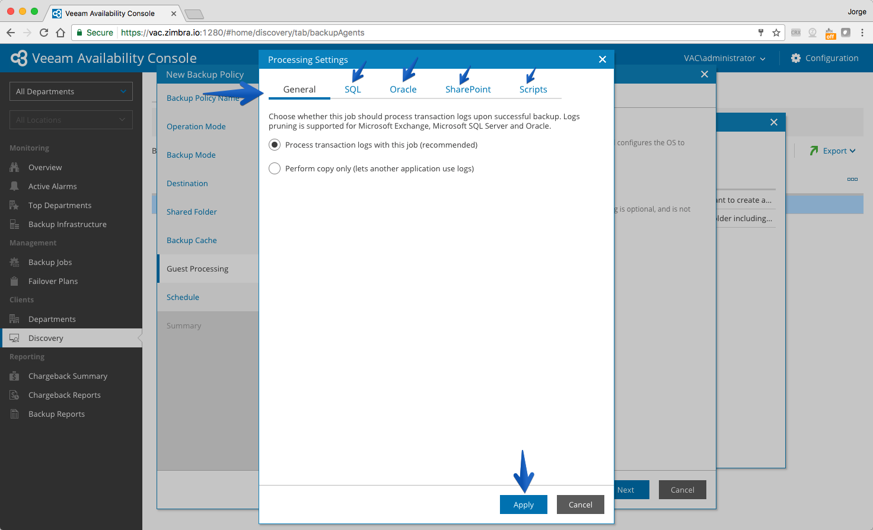Go to the Operation Mode wizard step
Viewport: 873px width, 530px height.
point(196,126)
